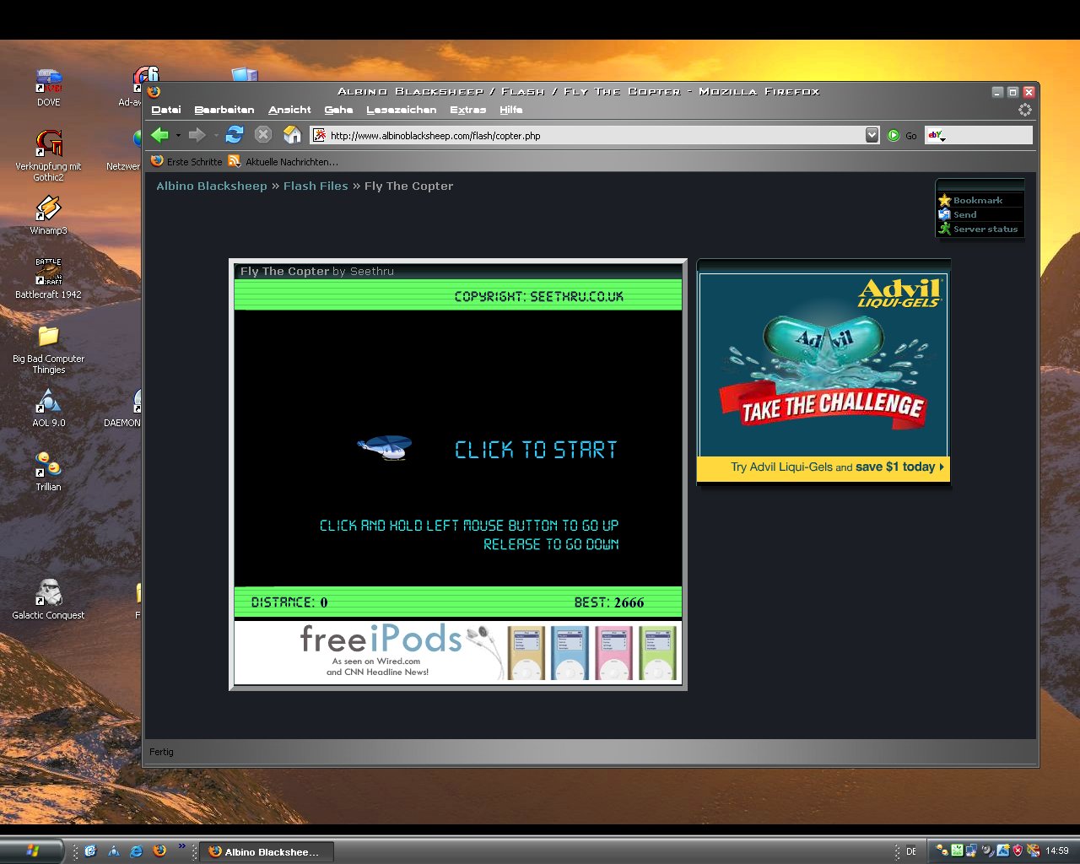Click the Forward arrow in the toolbar

(x=197, y=135)
